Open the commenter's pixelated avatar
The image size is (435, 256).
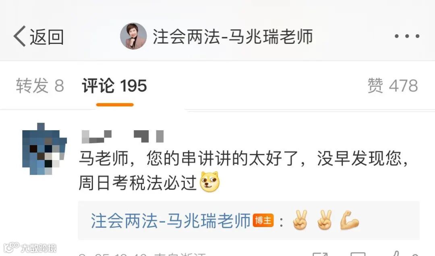(44, 149)
